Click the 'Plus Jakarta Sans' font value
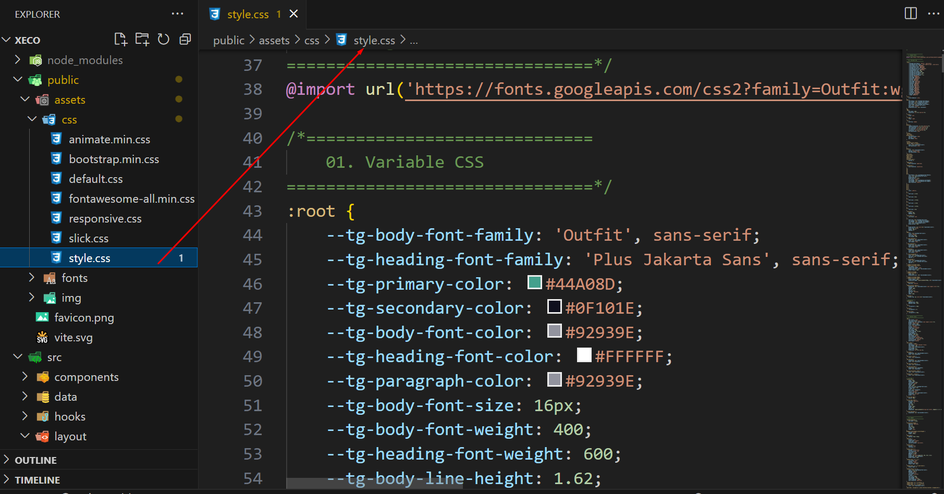This screenshot has height=494, width=944. (677, 260)
